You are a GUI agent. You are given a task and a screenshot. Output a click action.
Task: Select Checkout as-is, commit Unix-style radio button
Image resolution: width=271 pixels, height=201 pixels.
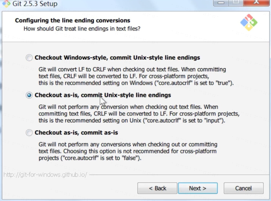29,95
